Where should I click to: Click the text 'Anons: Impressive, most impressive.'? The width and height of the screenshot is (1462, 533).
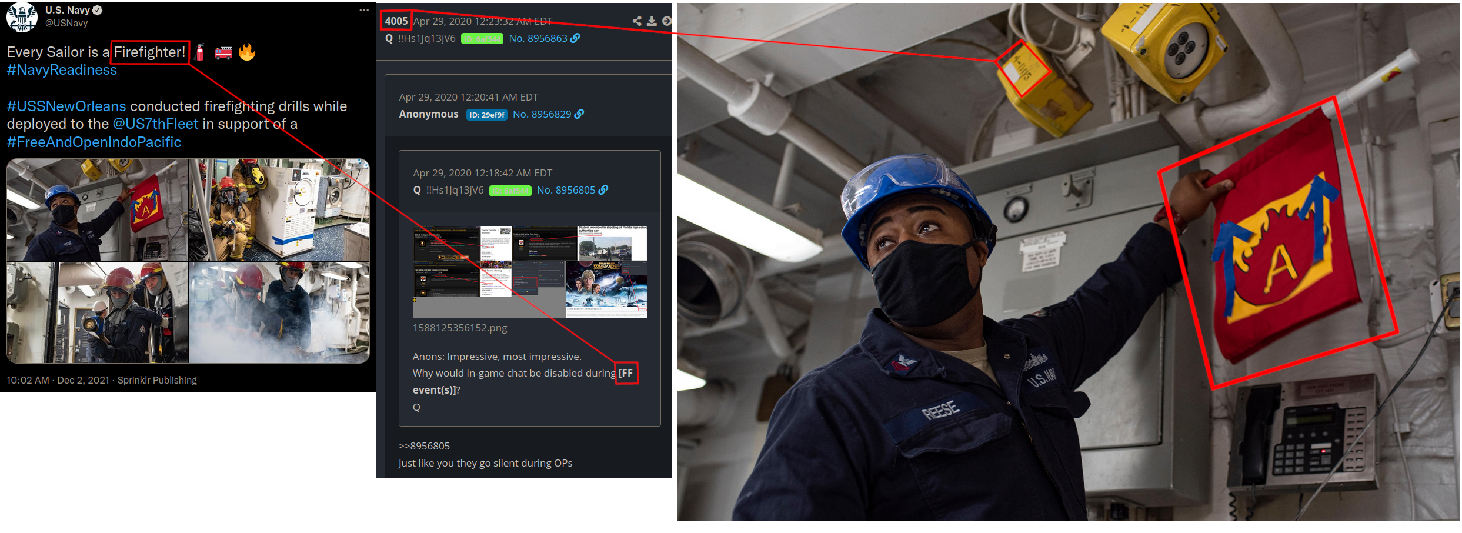pyautogui.click(x=497, y=357)
